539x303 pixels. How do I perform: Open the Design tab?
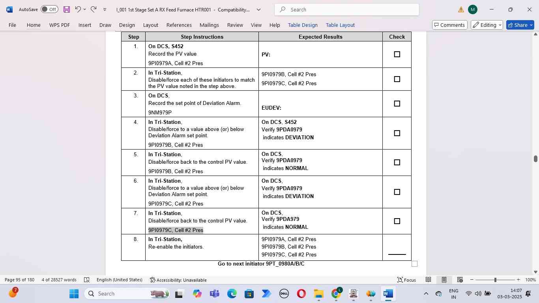(x=127, y=25)
